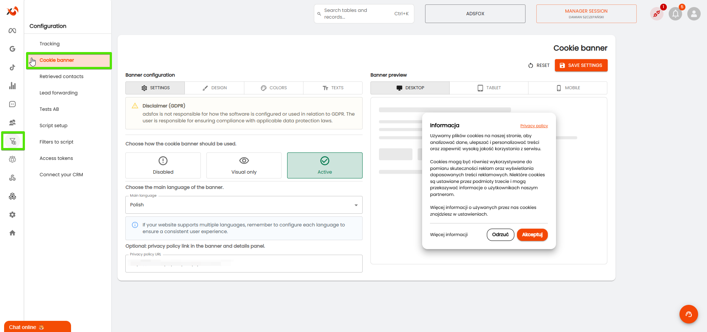The image size is (707, 332).
Task: Open the support headset chat button
Action: point(689,314)
